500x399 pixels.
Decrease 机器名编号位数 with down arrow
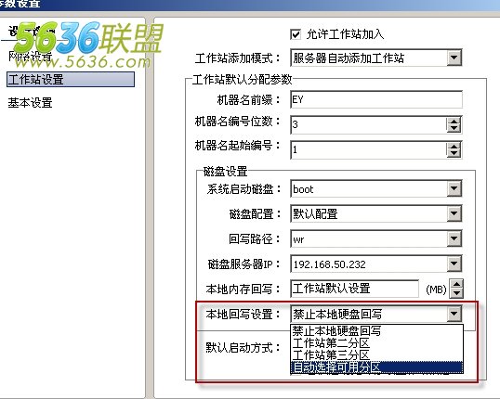click(454, 129)
